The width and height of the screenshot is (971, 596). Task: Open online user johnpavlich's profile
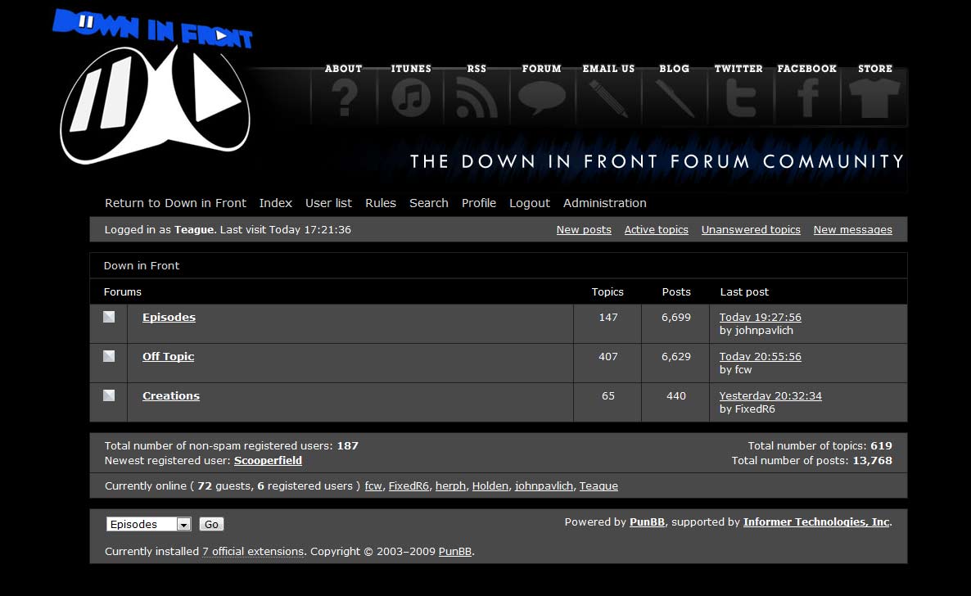pyautogui.click(x=544, y=485)
